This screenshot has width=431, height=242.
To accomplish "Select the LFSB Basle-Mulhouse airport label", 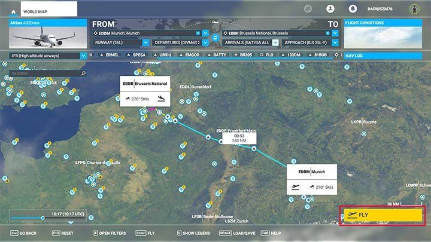I will 213,216.
